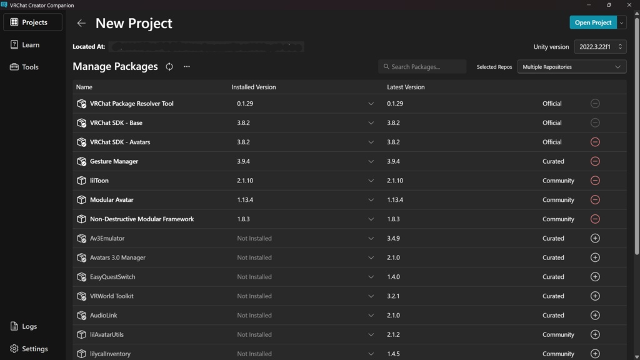
Task: Add the Av3Emulator package
Action: (595, 238)
